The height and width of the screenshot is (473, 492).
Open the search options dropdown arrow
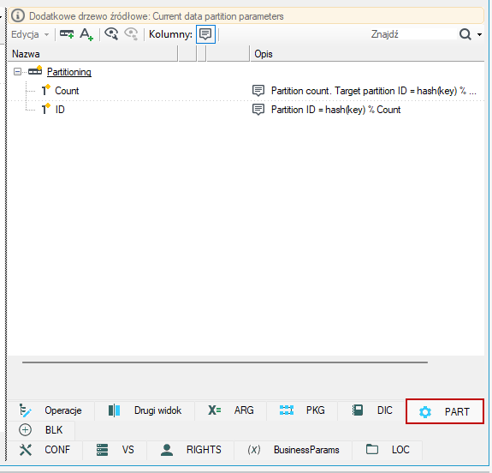click(x=479, y=34)
